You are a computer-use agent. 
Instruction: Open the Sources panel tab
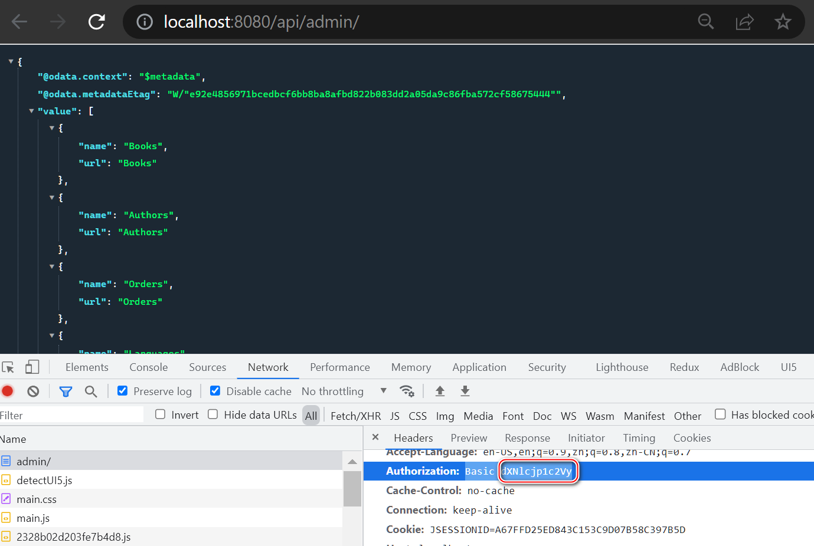pos(208,367)
